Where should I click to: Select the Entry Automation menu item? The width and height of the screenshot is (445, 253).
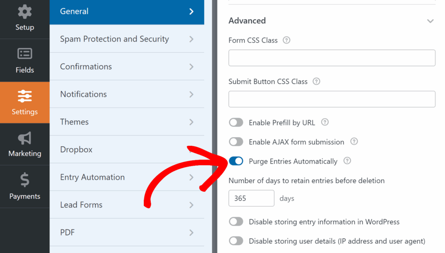click(92, 177)
